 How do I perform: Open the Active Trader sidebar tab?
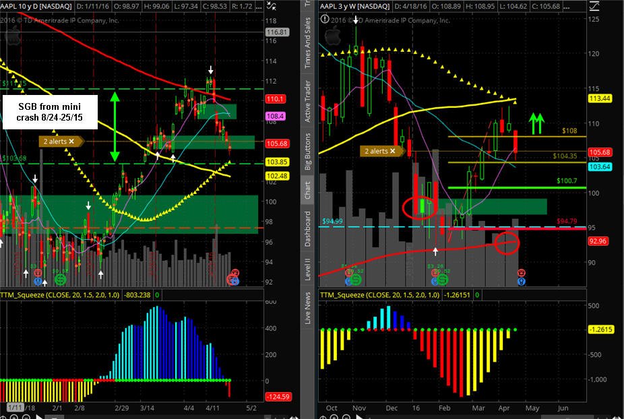(x=307, y=101)
